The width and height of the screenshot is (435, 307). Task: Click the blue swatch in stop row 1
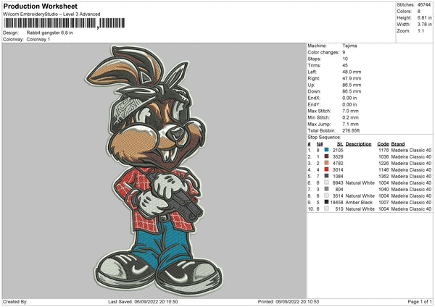326,150
